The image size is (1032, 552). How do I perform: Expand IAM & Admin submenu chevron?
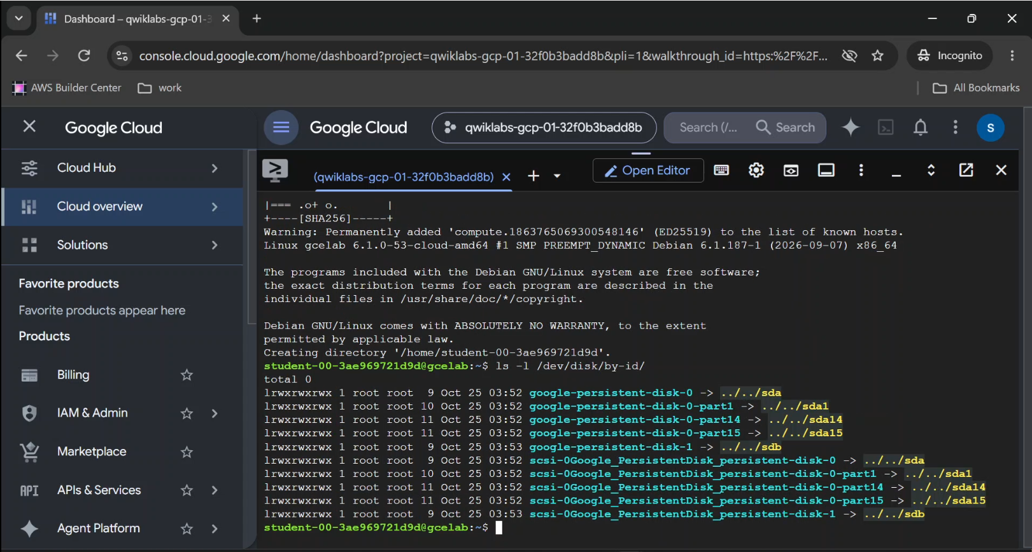[x=215, y=413]
